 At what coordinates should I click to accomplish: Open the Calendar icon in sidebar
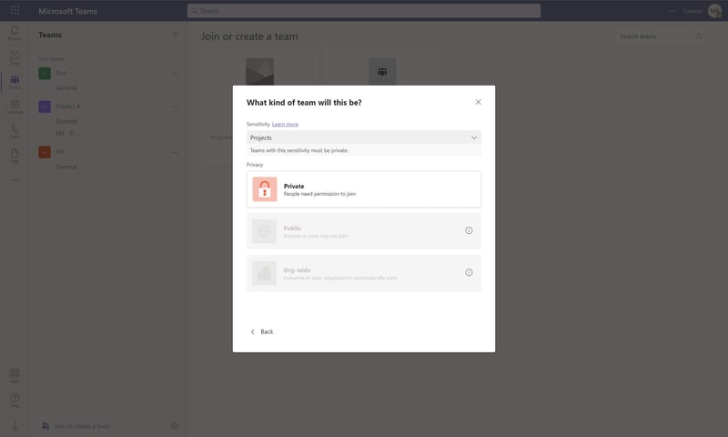point(15,107)
